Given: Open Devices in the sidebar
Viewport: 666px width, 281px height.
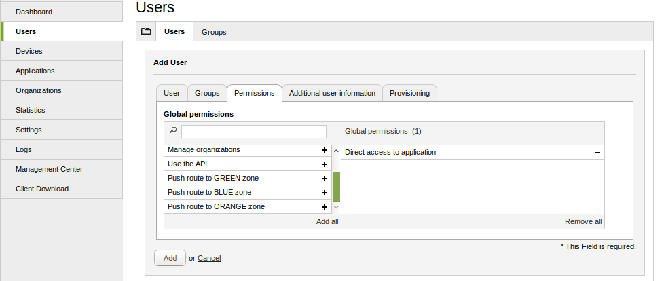Looking at the screenshot, I should (x=29, y=51).
